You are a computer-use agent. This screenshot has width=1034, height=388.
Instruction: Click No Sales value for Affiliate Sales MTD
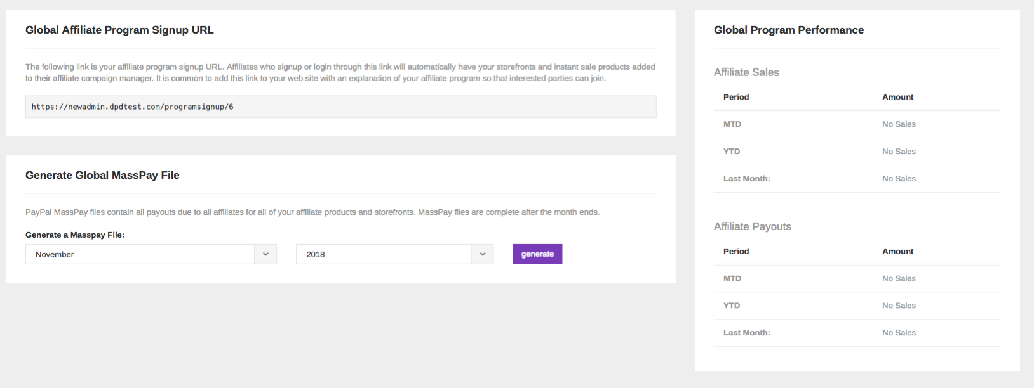pyautogui.click(x=899, y=124)
